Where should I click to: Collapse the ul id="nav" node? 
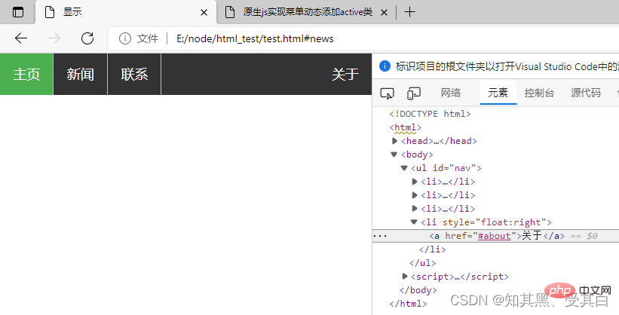pyautogui.click(x=404, y=168)
